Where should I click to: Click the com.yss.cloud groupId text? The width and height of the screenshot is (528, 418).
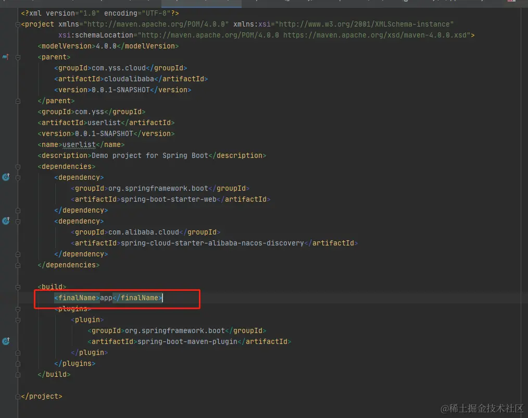tap(119, 68)
